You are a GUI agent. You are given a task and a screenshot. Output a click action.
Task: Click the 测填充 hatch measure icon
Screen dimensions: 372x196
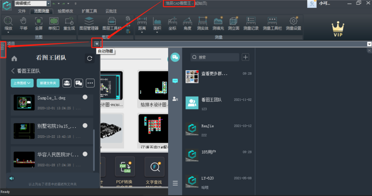[x=218, y=24]
